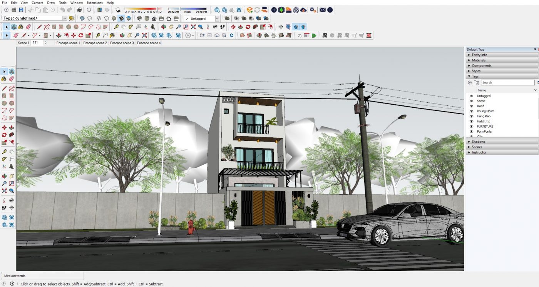This screenshot has width=539, height=287.
Task: Click the tag Search field
Action: coord(507,83)
